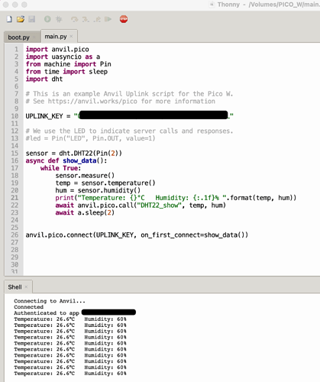The height and width of the screenshot is (382, 320).
Task: Open a file with folder icon
Action: point(21,19)
